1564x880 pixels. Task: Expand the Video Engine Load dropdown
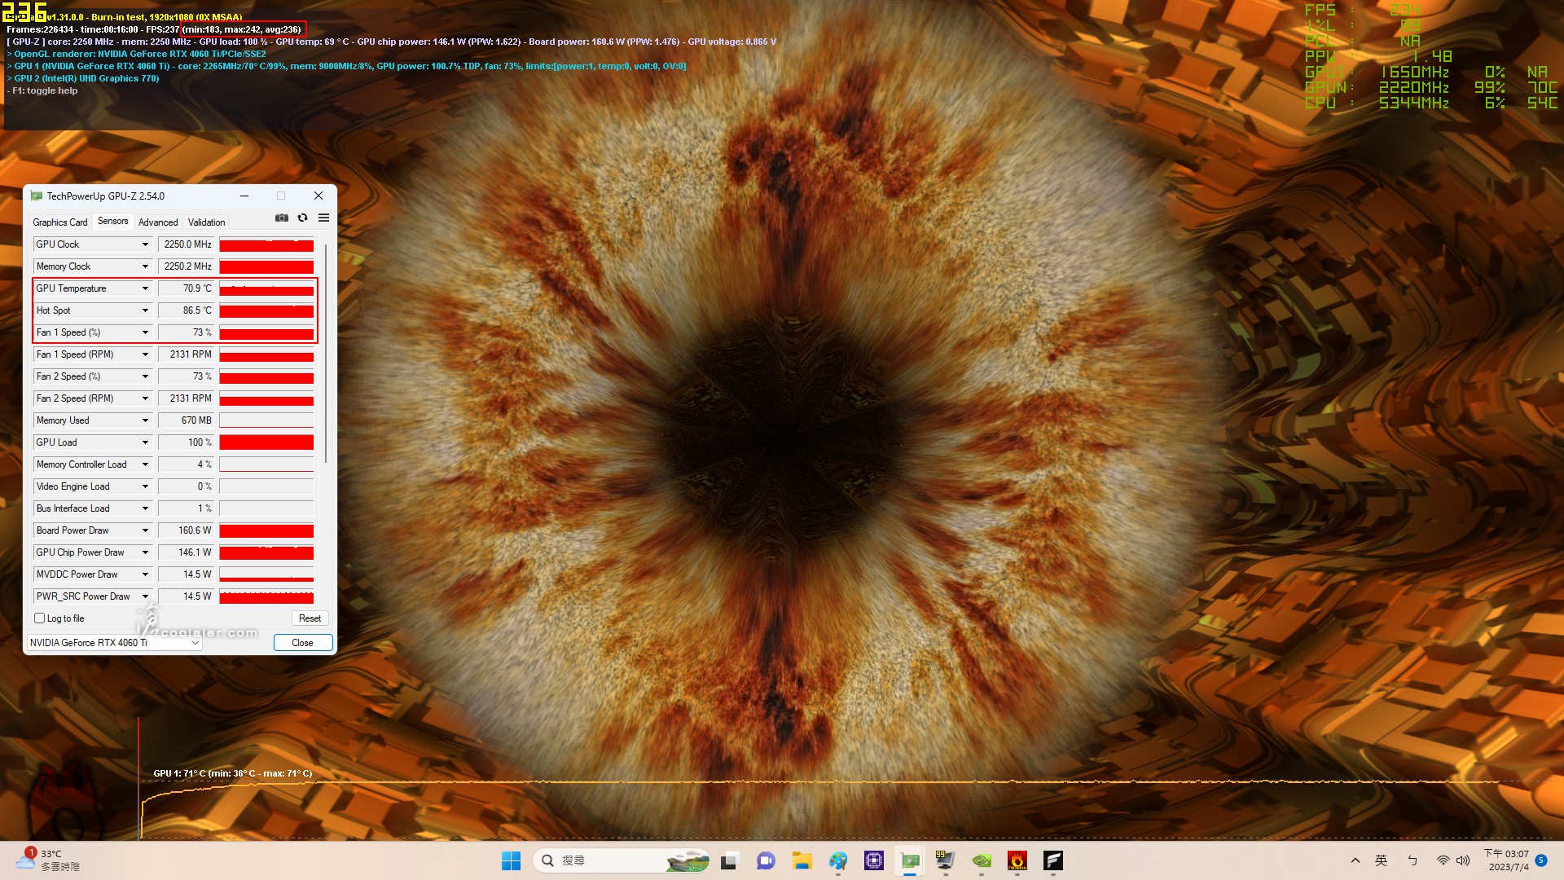146,486
